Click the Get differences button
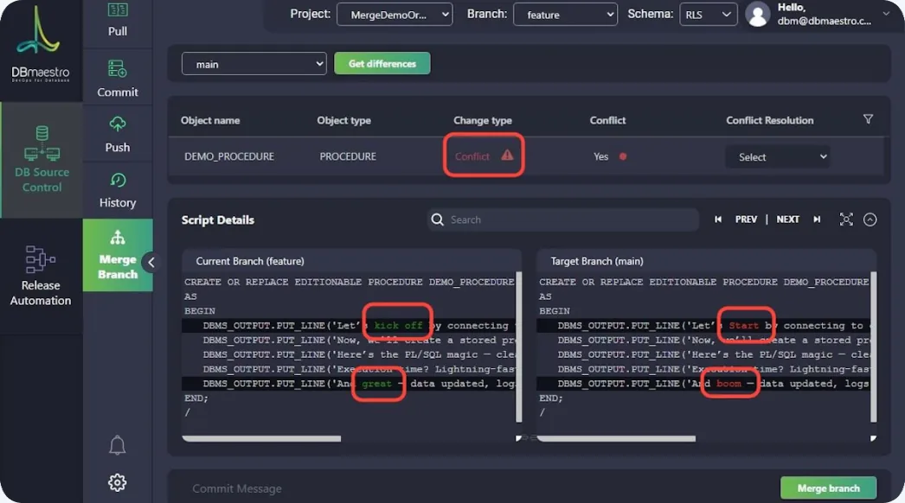This screenshot has height=503, width=905. [382, 63]
